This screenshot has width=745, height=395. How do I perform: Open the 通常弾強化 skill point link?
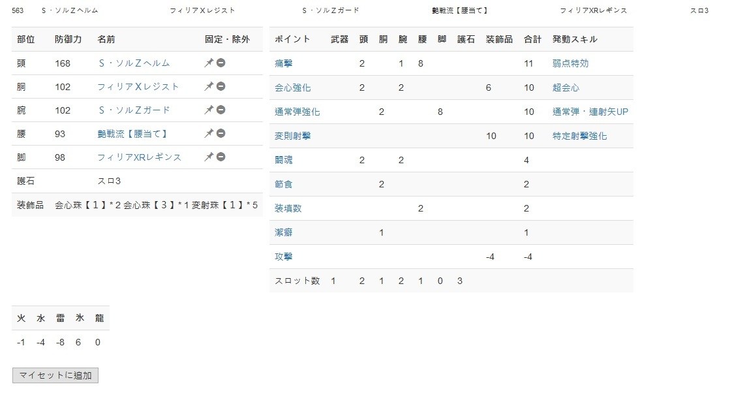(297, 112)
